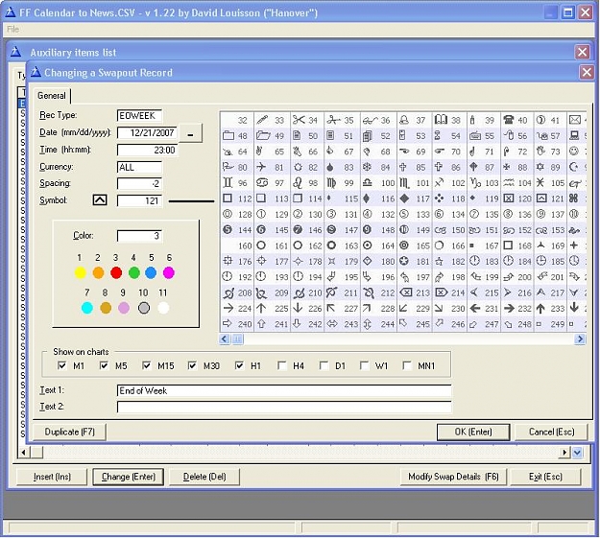This screenshot has height=538, width=600.
Task: Choose the left-right arrow symbol 243
Action: tap(332, 324)
